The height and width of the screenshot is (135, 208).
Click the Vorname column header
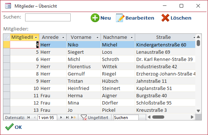[x=84, y=37]
